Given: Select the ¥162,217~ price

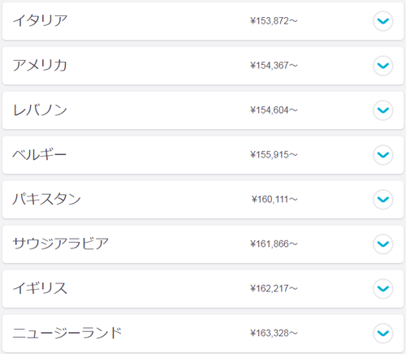Looking at the screenshot, I should point(274,288).
